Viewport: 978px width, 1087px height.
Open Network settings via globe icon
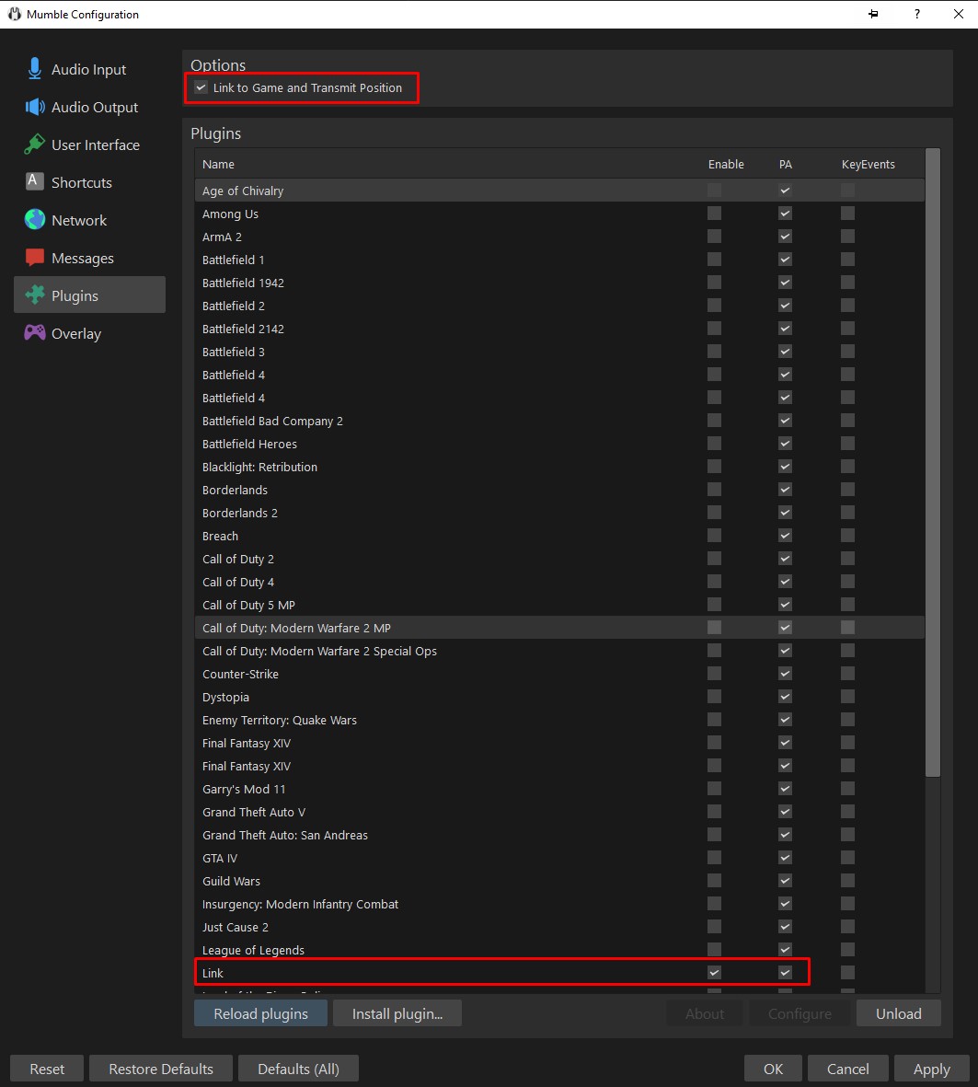click(x=35, y=220)
